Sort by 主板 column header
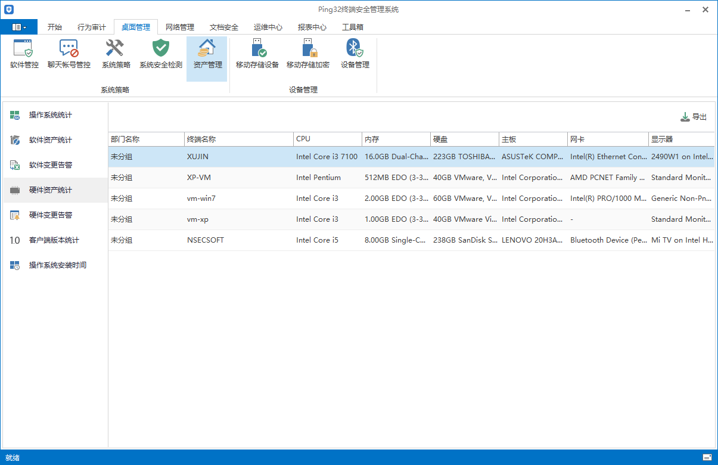The image size is (718, 465). tap(533, 139)
